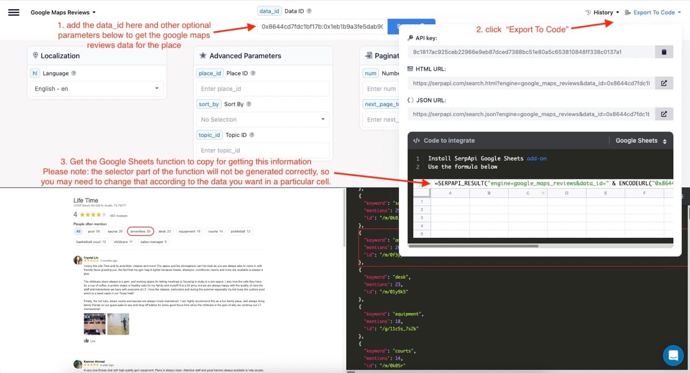Open JSON URL in new tab icon
Viewport: 690px width, 373px height.
(664, 114)
